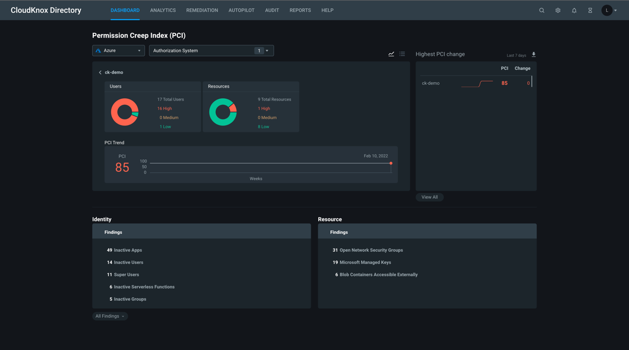Go back using ck-demo chevron

point(100,73)
